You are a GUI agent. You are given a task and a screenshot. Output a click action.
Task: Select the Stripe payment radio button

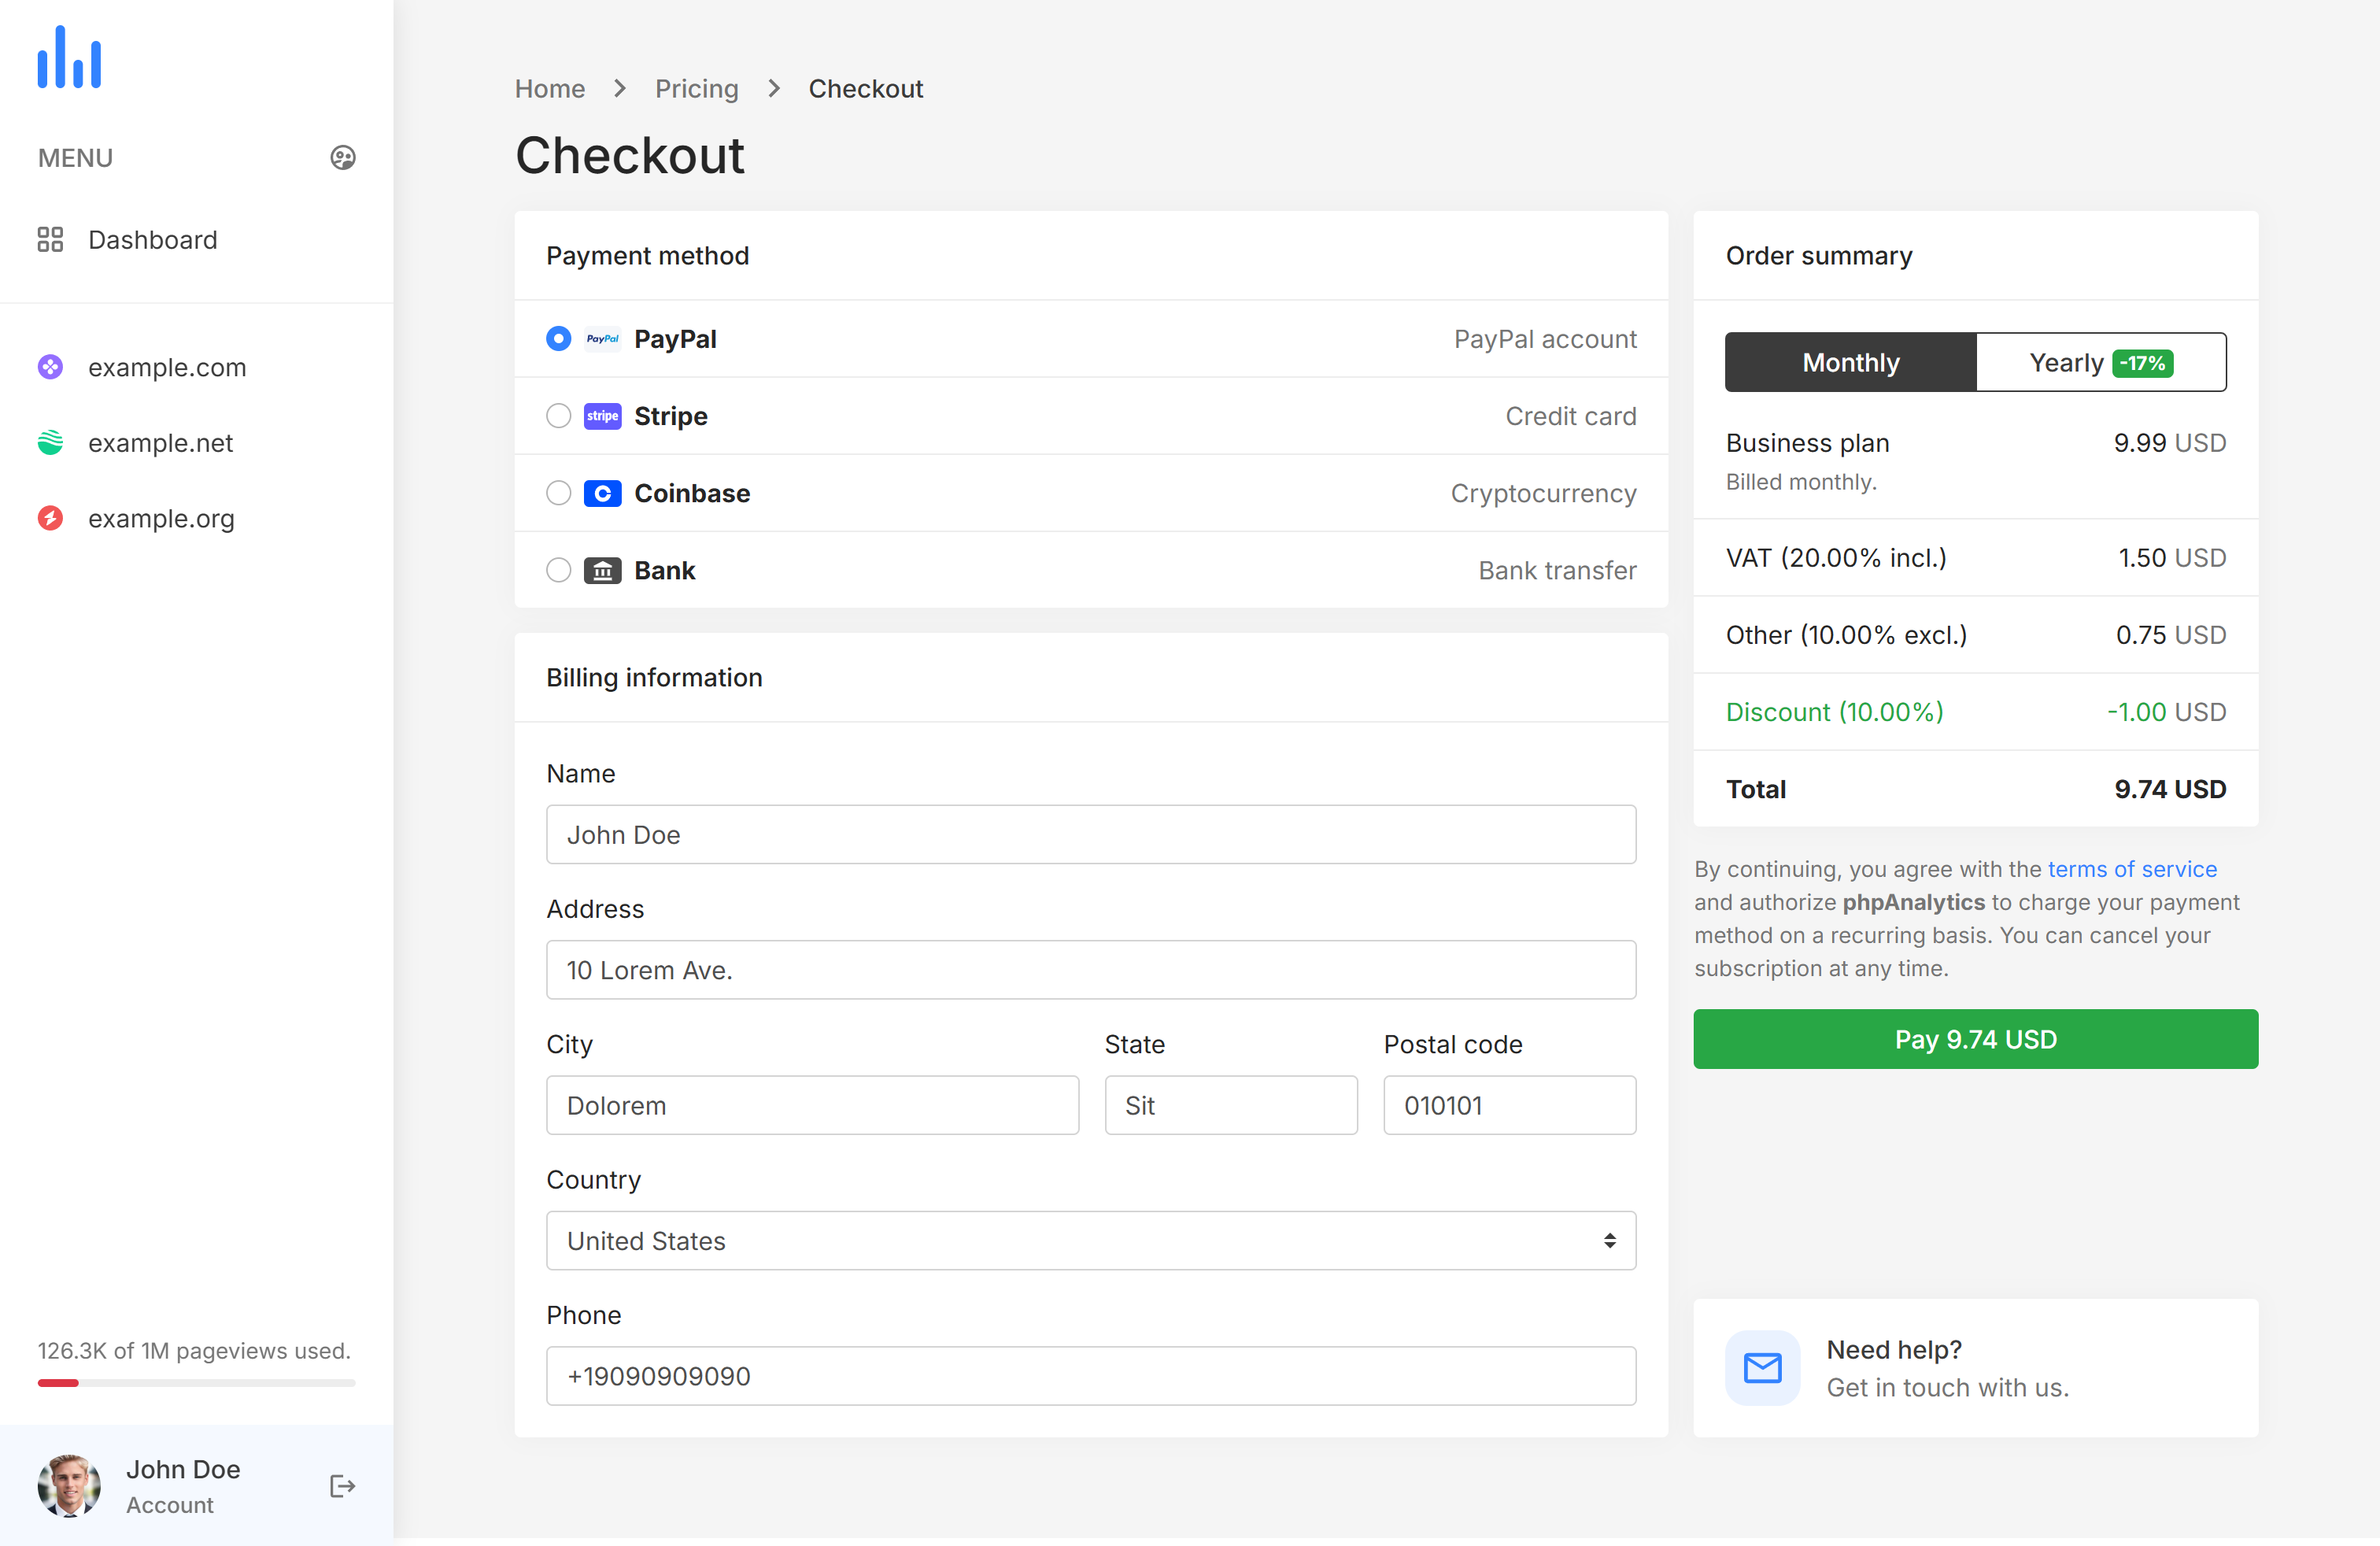tap(558, 416)
